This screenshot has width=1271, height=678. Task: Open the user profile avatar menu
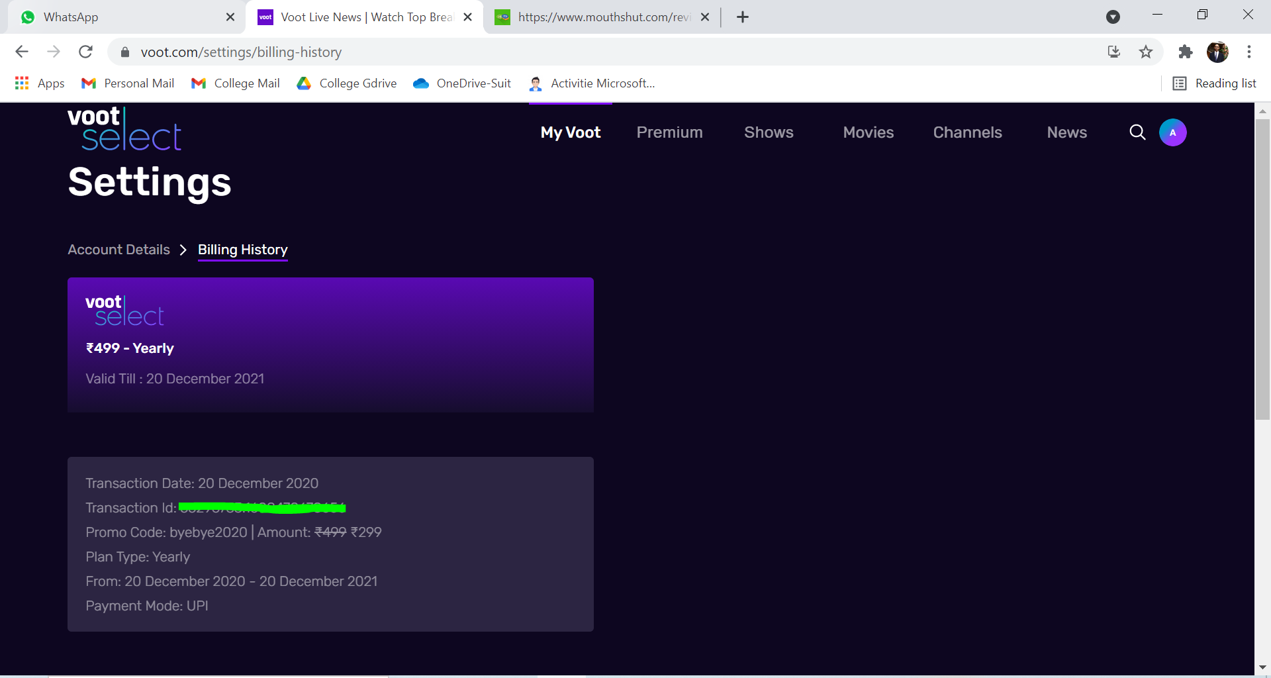click(1172, 132)
